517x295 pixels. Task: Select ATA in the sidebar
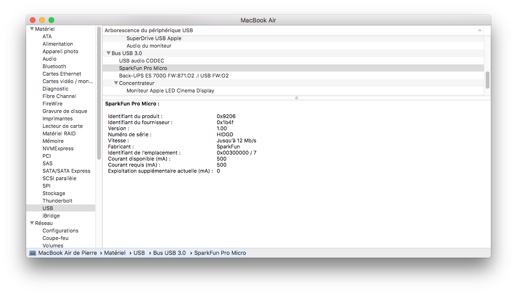(47, 36)
